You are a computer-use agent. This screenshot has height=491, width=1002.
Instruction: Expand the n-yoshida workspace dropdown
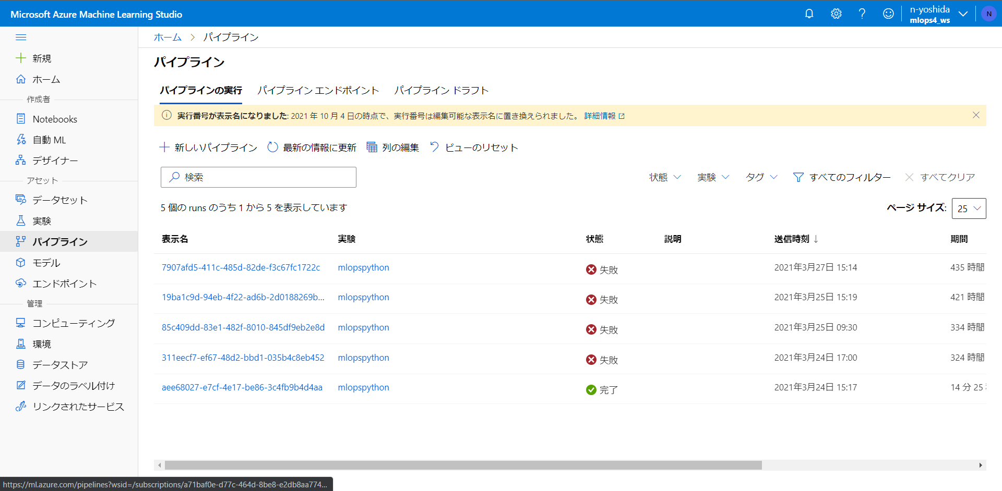(x=963, y=14)
